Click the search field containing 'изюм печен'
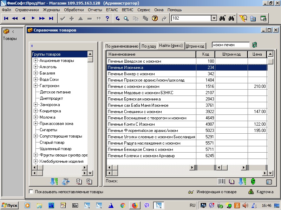The image size is (281, 210). (230, 45)
